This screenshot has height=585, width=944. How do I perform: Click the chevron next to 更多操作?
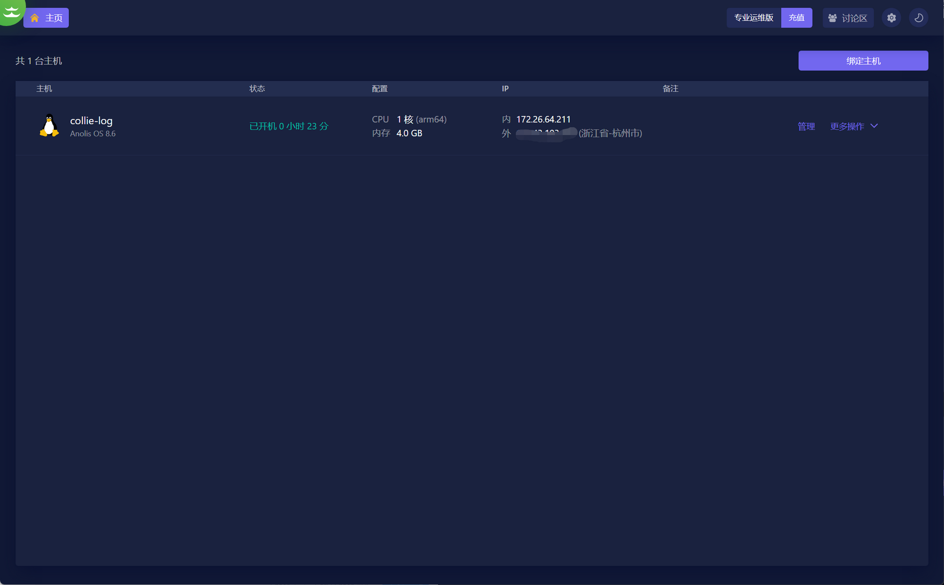pyautogui.click(x=874, y=126)
